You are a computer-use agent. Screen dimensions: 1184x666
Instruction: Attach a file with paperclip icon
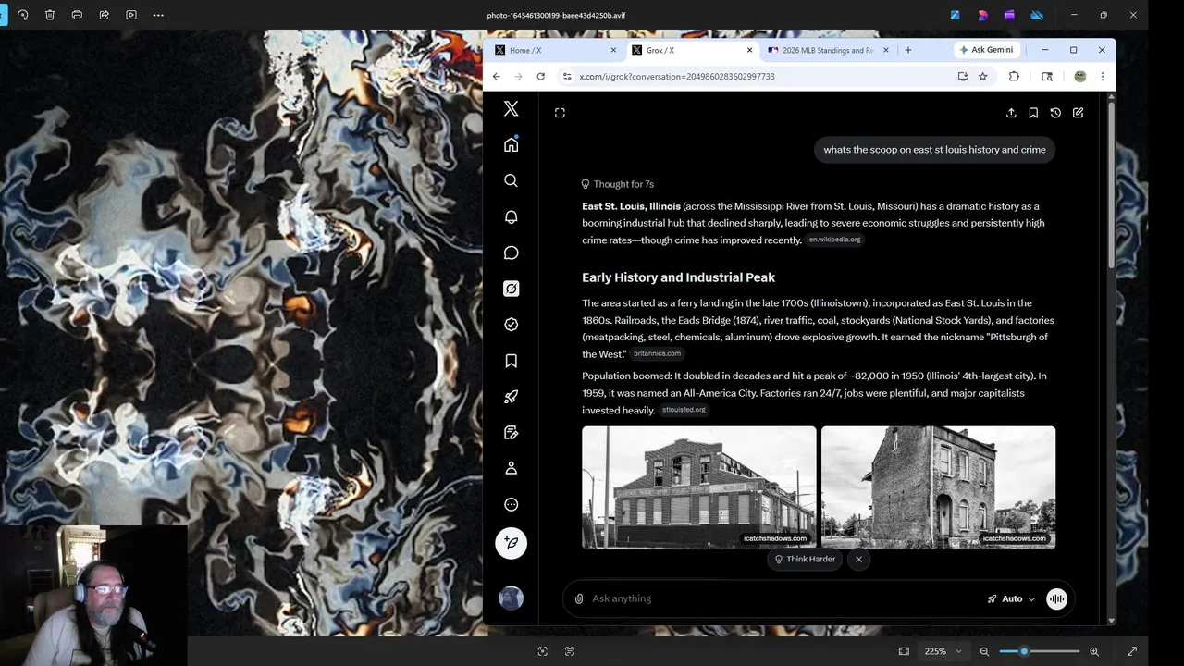[579, 598]
